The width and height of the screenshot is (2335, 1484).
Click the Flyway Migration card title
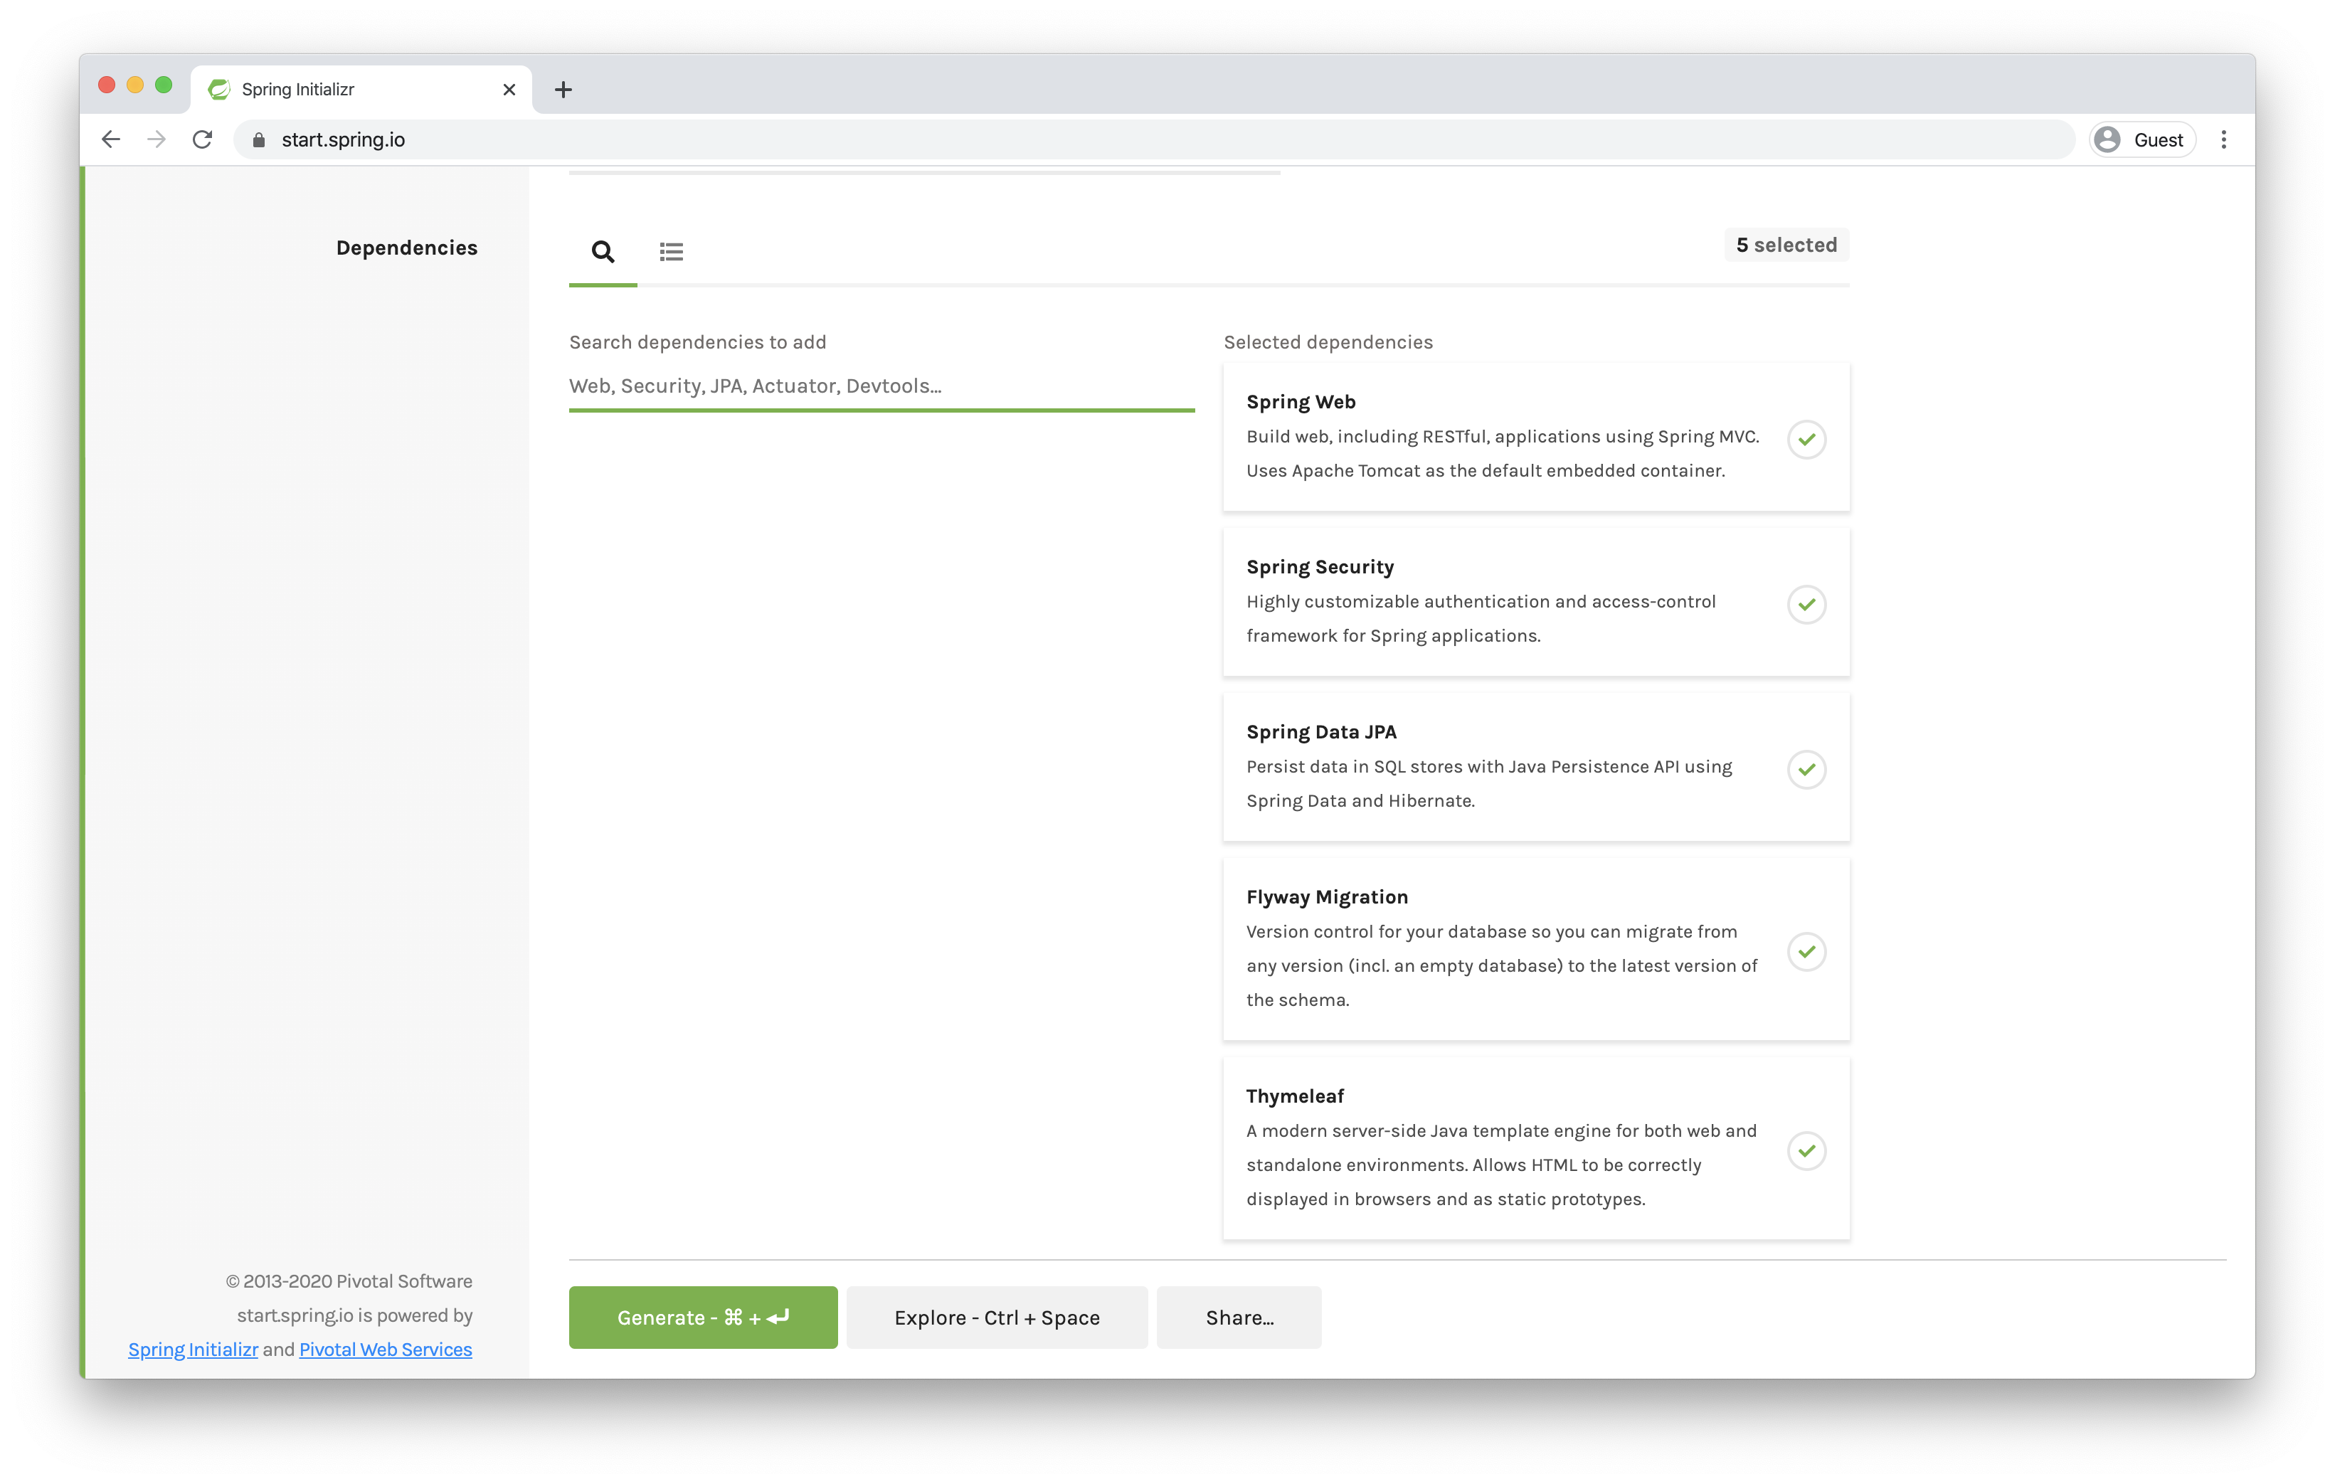pos(1327,896)
